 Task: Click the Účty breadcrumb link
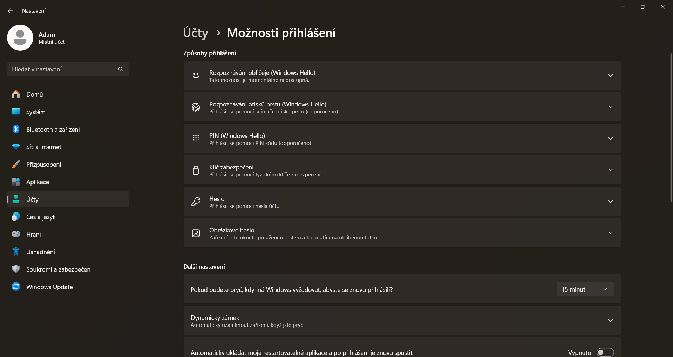[x=195, y=33]
